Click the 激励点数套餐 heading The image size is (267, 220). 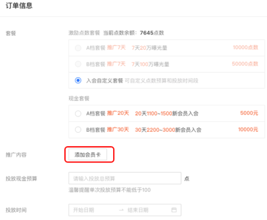[84, 33]
